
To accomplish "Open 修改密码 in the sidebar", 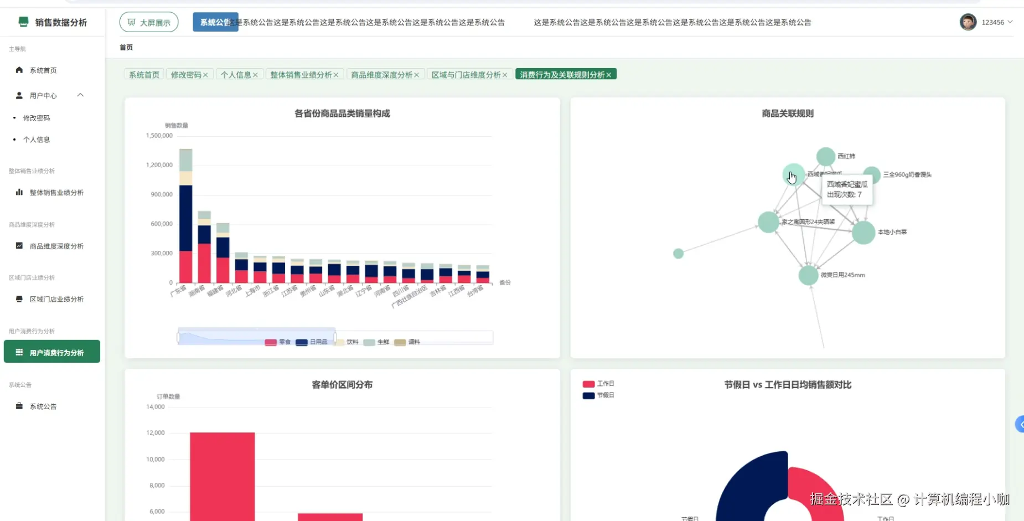I will click(37, 118).
